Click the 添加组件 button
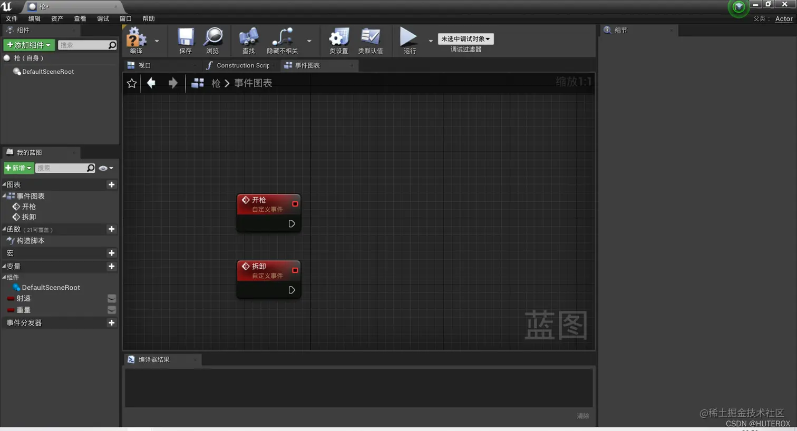The height and width of the screenshot is (431, 797). [28, 45]
